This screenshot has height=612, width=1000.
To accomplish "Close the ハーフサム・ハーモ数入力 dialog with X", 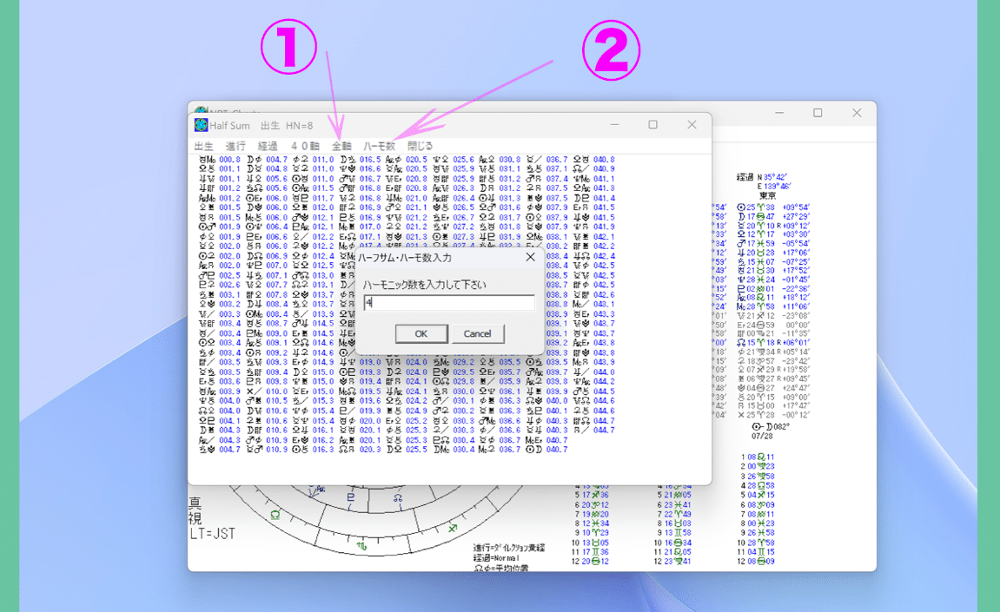I will click(x=530, y=257).
